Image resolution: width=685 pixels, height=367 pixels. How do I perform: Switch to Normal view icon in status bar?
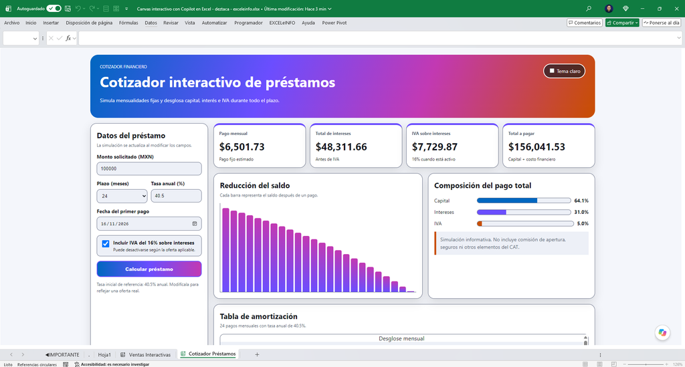[x=585, y=364]
